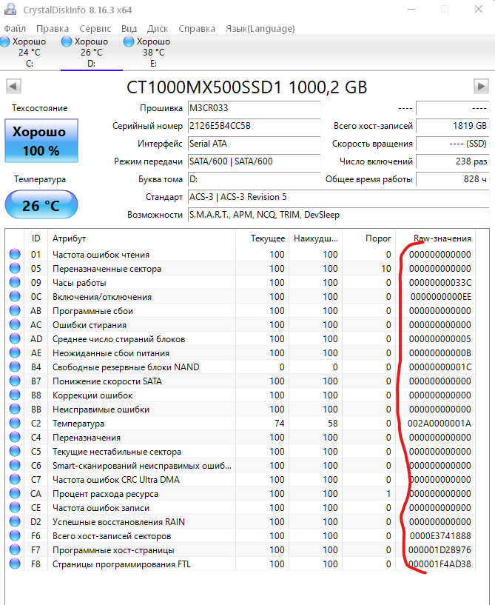
Task: Click status orb for attribute D2 row
Action: tap(15, 521)
